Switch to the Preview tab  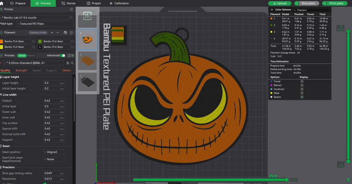pos(43,3)
